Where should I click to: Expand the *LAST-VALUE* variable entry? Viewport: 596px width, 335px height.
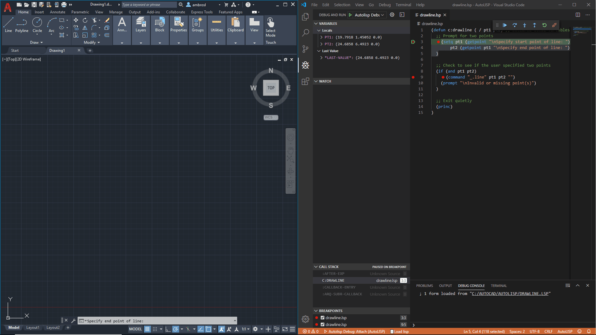[322, 57]
